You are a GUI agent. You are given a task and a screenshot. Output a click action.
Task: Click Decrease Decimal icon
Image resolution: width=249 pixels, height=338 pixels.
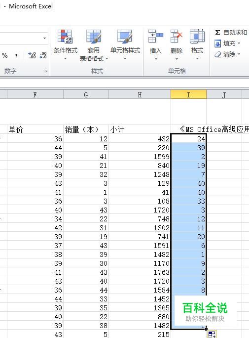(x=43, y=55)
